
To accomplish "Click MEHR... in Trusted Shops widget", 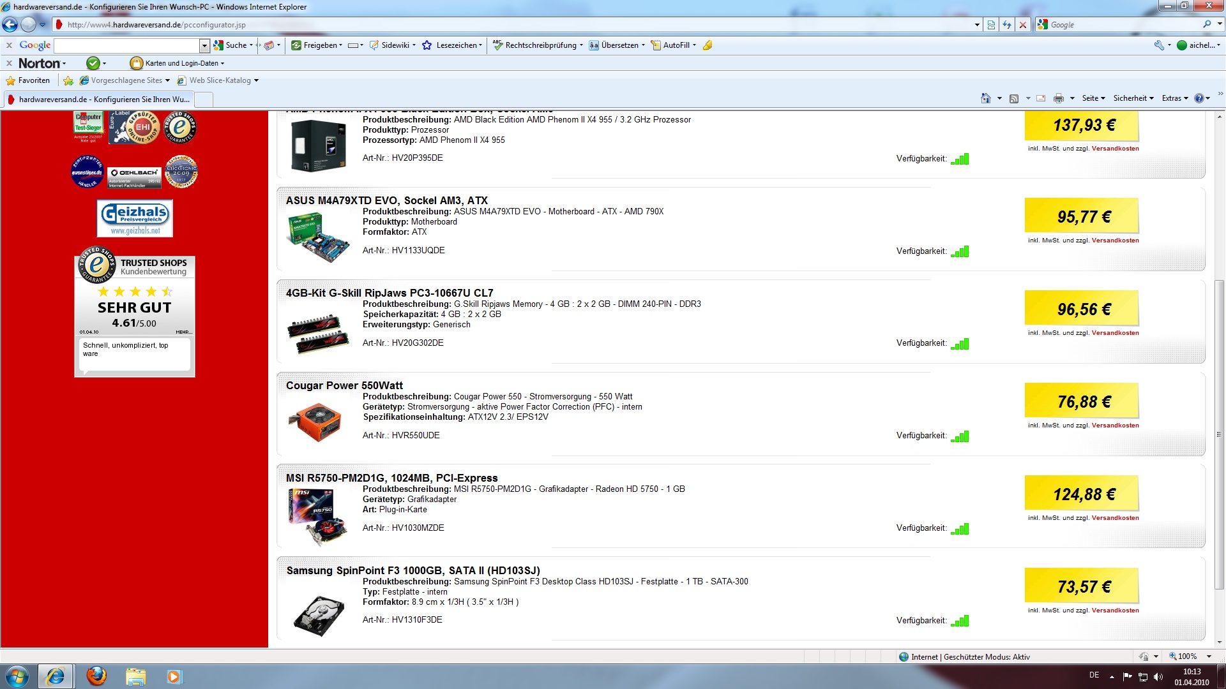I will pyautogui.click(x=184, y=332).
